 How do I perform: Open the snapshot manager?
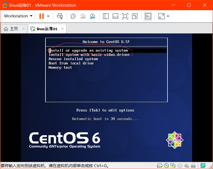click(93, 16)
